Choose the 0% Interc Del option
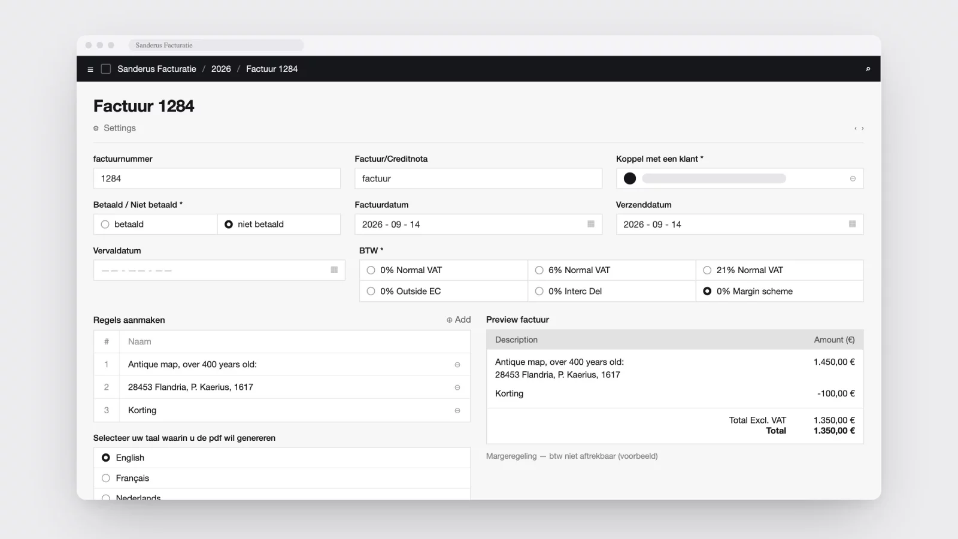The image size is (958, 539). pos(611,291)
